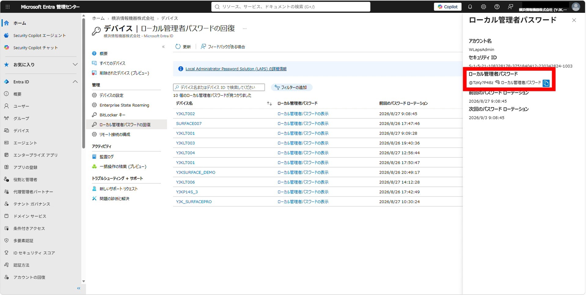Image resolution: width=586 pixels, height=295 pixels.
Task: Open the more options ellipsis beside title
Action: (x=244, y=29)
